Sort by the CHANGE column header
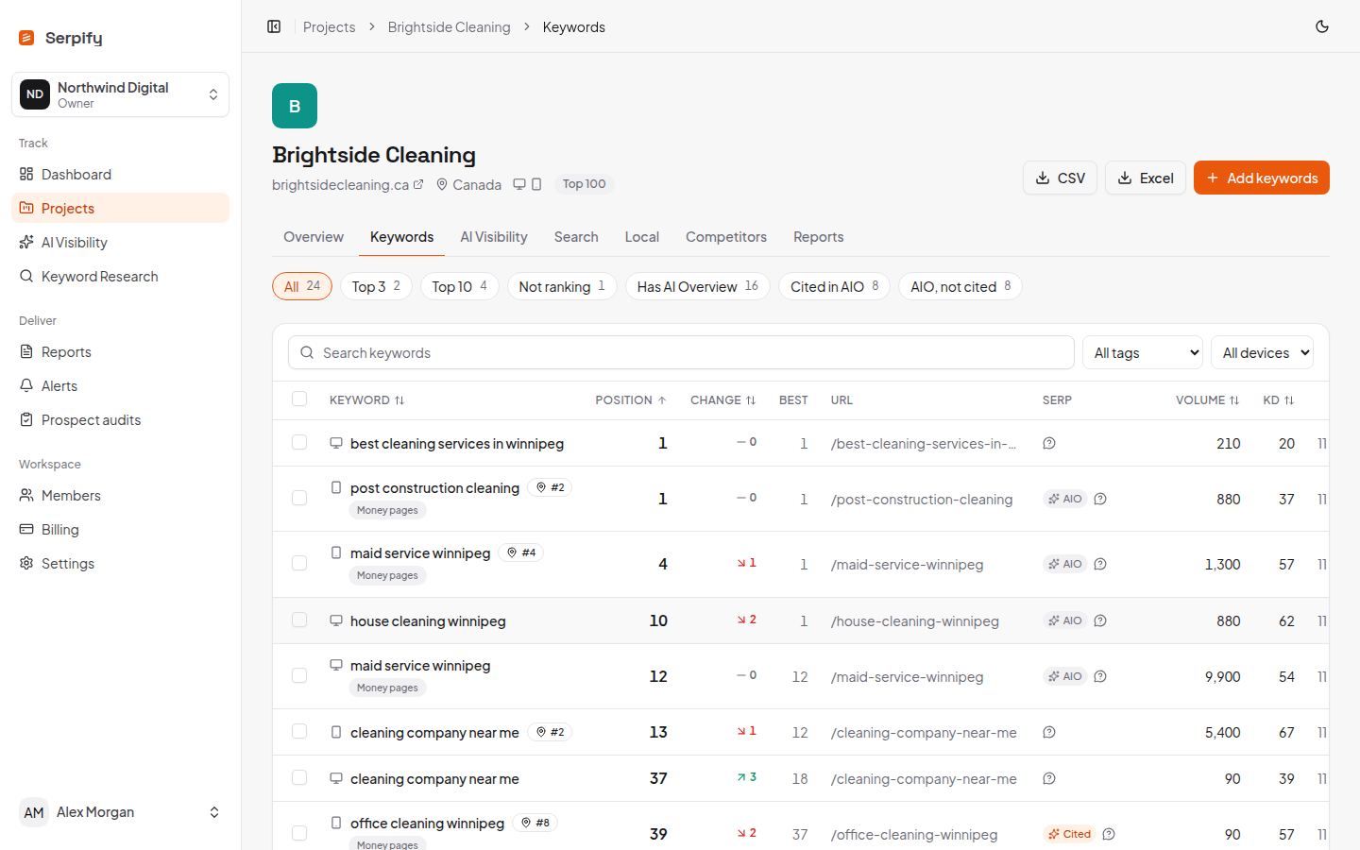 pyautogui.click(x=723, y=400)
